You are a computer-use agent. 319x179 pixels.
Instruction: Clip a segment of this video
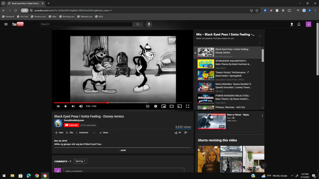pos(69,133)
